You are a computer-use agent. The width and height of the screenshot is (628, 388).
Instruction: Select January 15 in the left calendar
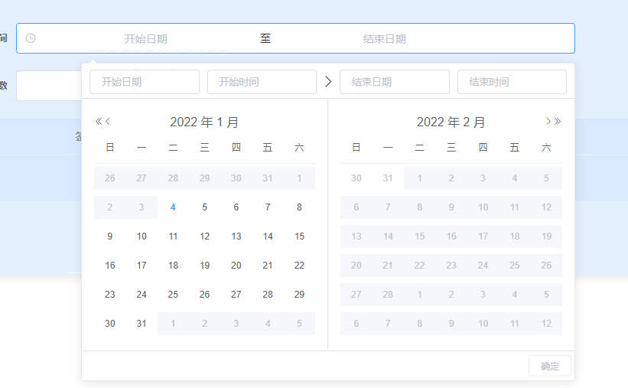pyautogui.click(x=299, y=236)
